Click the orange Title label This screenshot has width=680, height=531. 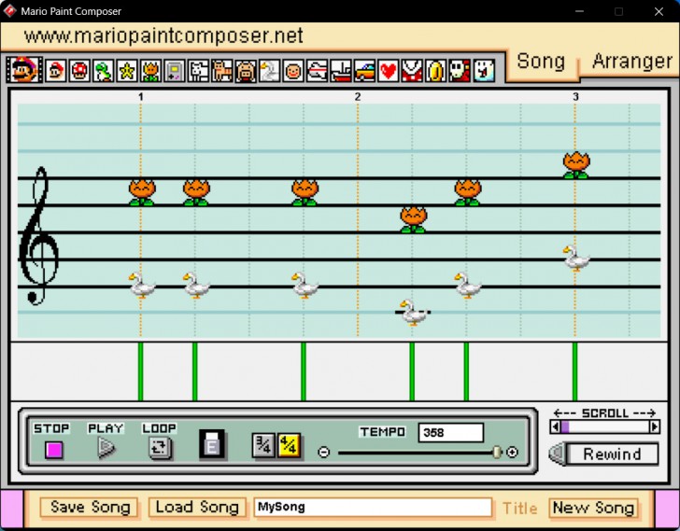point(520,508)
